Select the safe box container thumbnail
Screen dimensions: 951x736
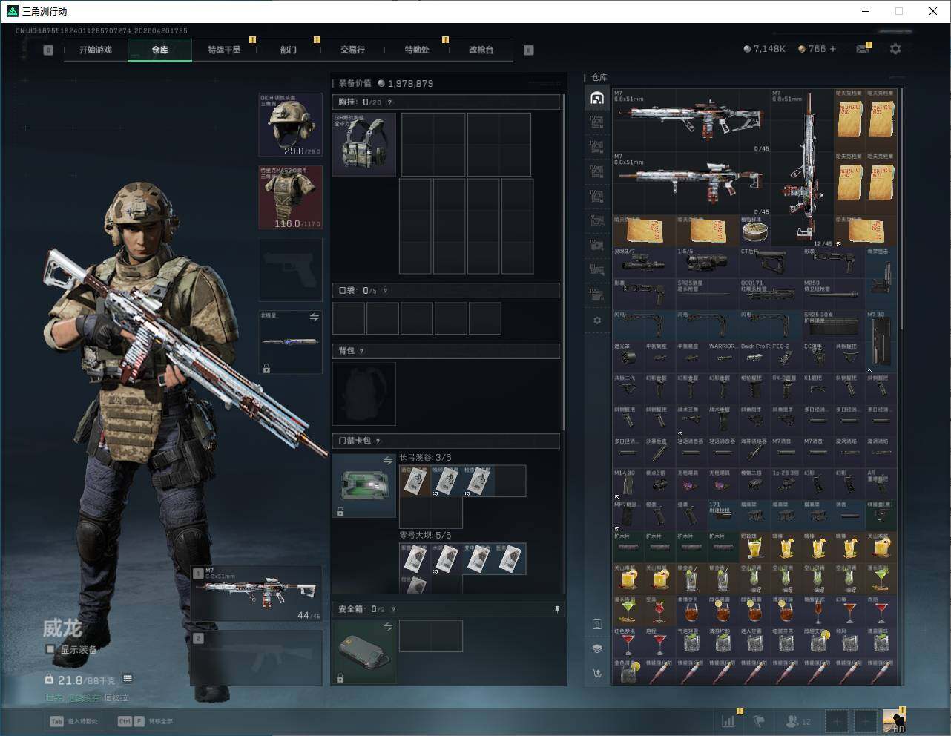click(364, 652)
